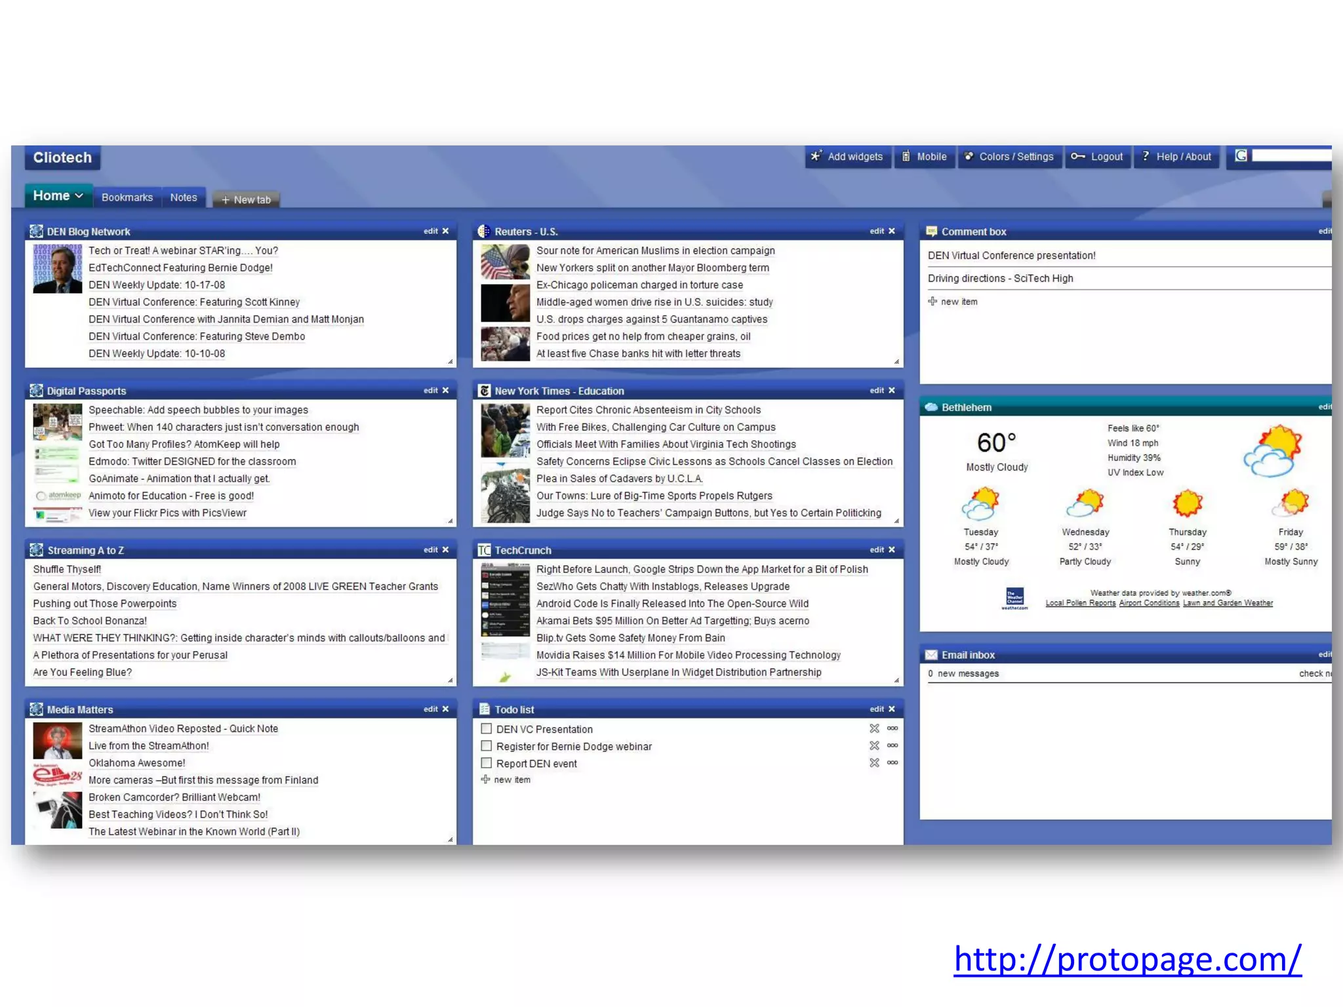
Task: Open link options for DEN VC Presentation
Action: (x=892, y=728)
